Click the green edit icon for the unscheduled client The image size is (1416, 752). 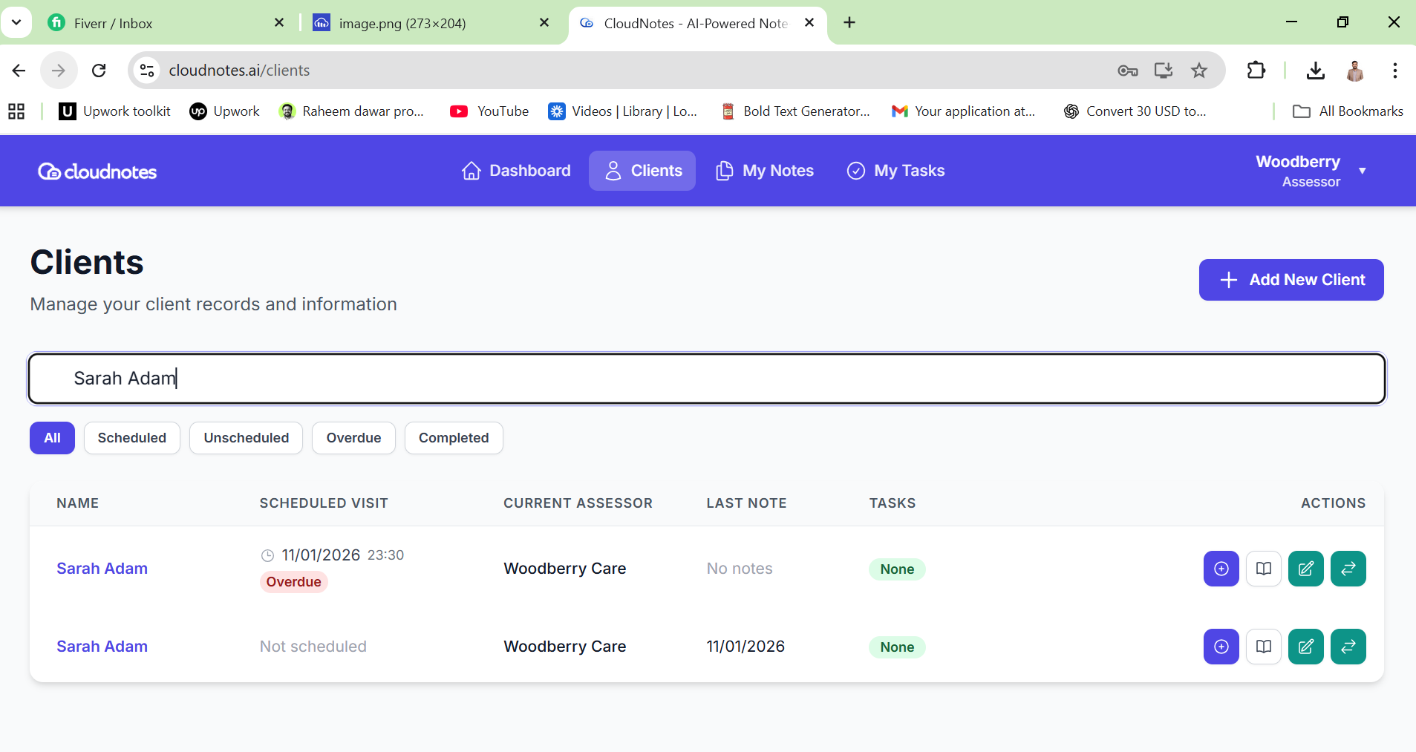tap(1305, 647)
